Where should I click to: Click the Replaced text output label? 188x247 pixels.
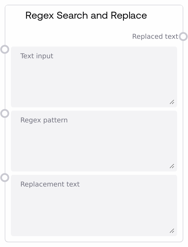155,37
